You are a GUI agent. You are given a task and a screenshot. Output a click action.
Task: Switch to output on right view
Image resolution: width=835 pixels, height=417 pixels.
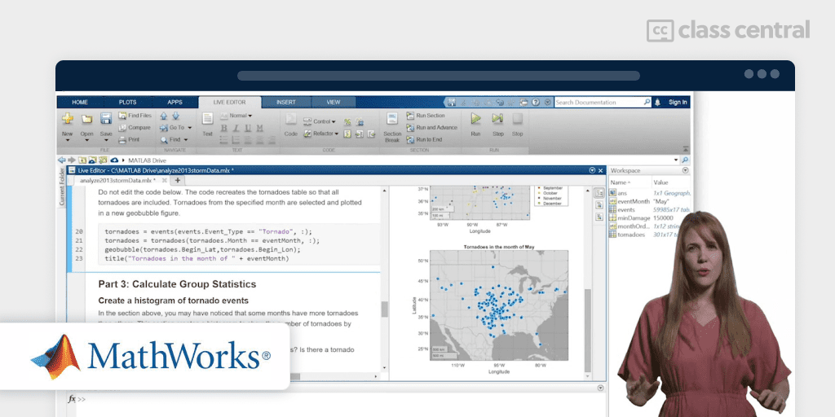tap(599, 193)
